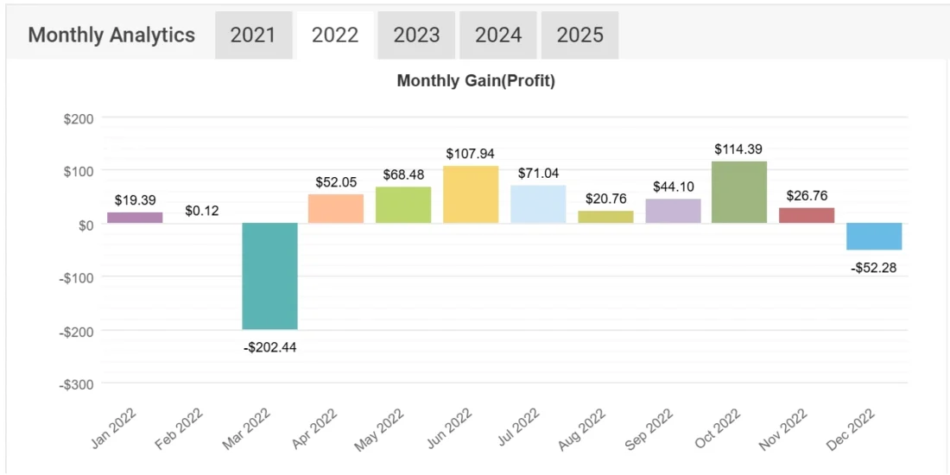Image resolution: width=950 pixels, height=475 pixels.
Task: Click the -$202.44 data label
Action: [270, 347]
